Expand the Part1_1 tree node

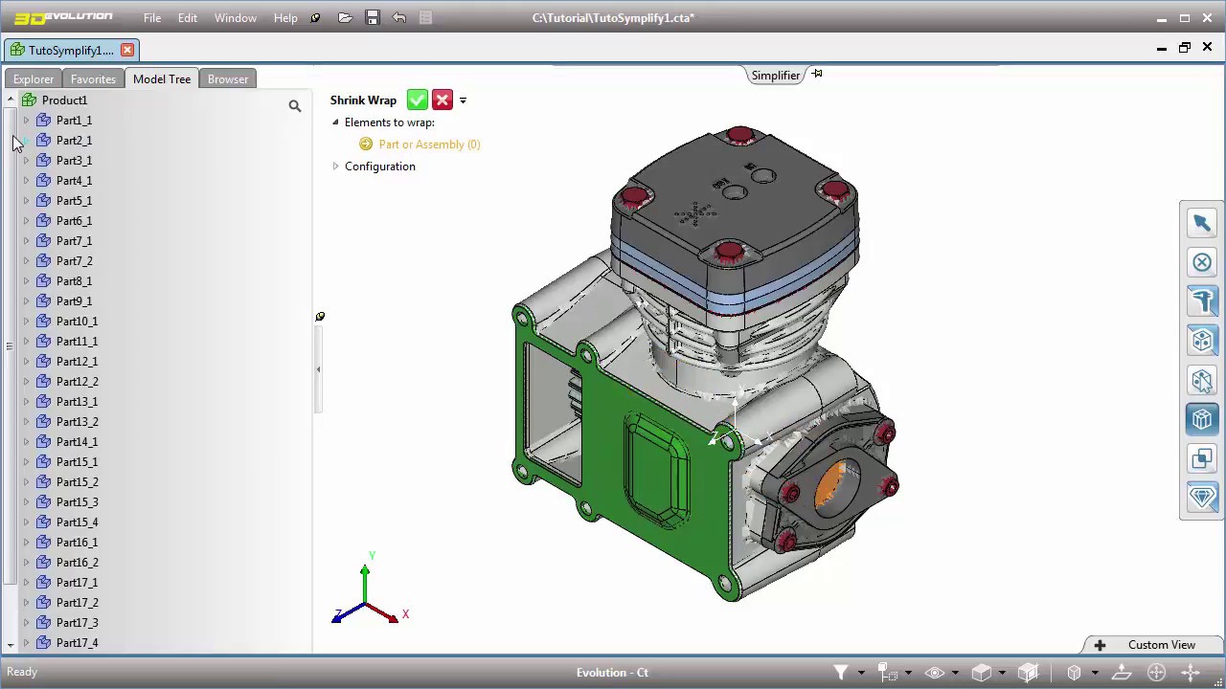pos(26,121)
